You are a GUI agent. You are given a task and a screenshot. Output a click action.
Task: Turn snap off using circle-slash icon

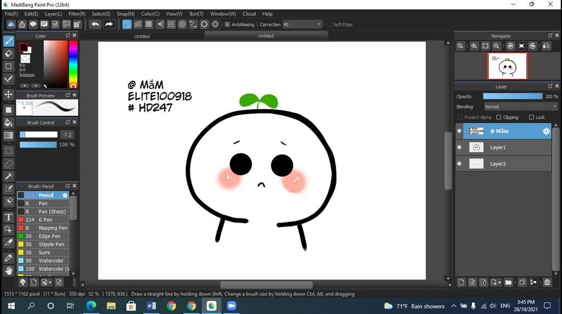[127, 24]
